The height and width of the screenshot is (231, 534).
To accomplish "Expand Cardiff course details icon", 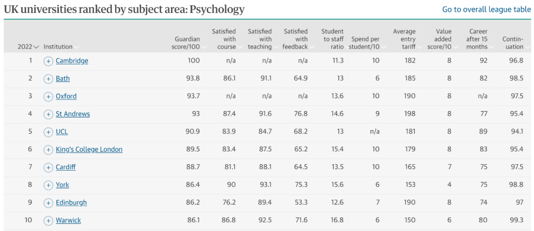I will (x=48, y=167).
